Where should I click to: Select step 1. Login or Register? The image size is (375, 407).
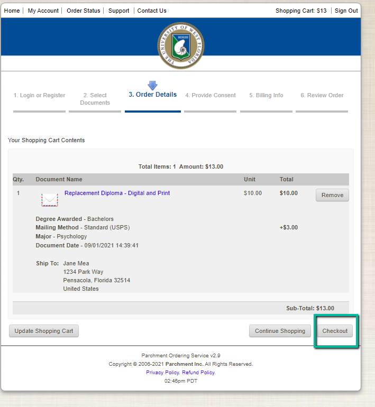(39, 95)
